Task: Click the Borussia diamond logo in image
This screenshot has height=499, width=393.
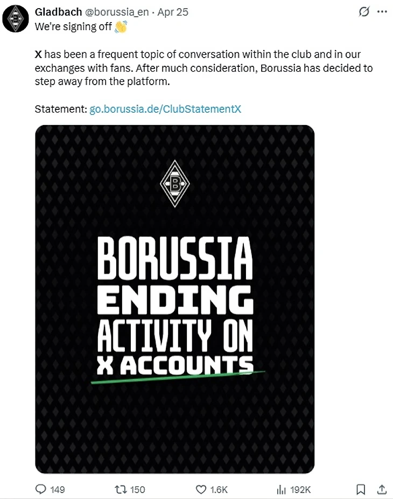Action: (x=174, y=184)
